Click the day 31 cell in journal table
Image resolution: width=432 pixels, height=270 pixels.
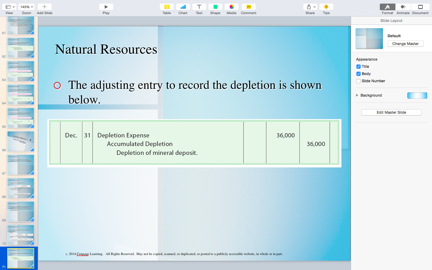[87, 135]
